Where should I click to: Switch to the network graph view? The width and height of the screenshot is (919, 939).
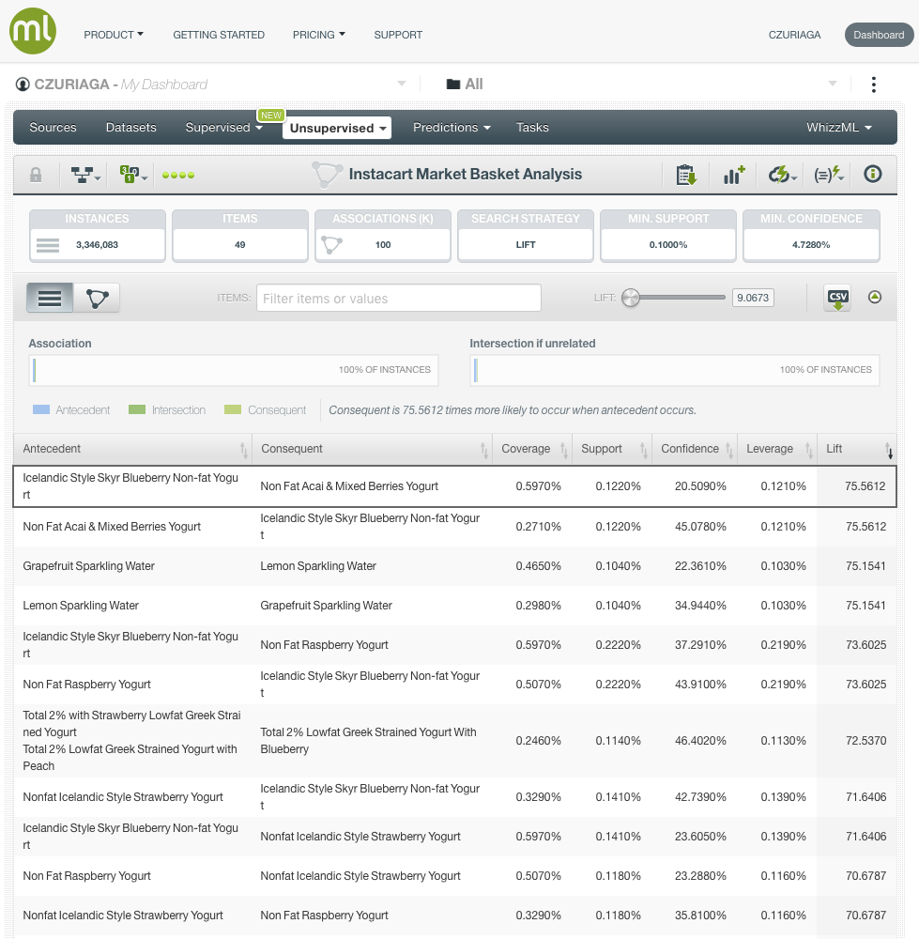coord(97,299)
